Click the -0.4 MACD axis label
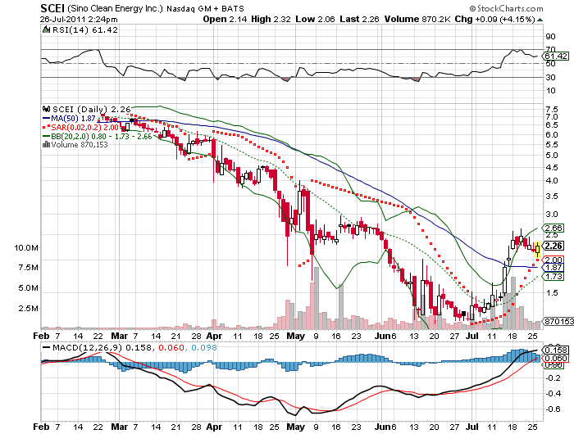This screenshot has width=574, height=434. [x=553, y=393]
